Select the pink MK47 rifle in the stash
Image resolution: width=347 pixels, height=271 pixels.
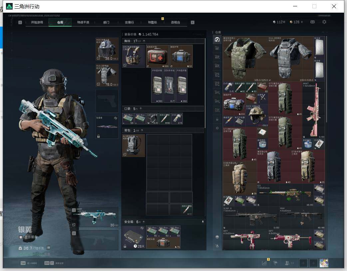tap(314, 110)
